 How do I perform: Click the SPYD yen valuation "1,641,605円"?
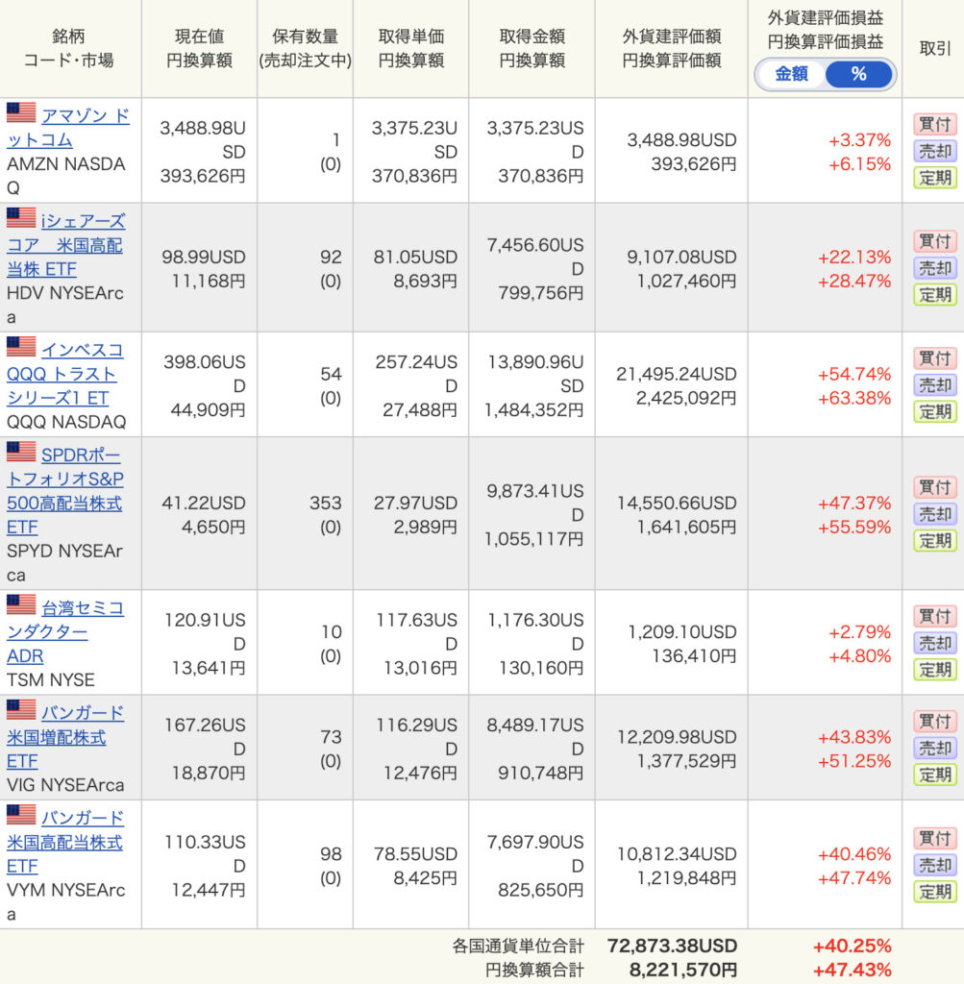point(686,528)
